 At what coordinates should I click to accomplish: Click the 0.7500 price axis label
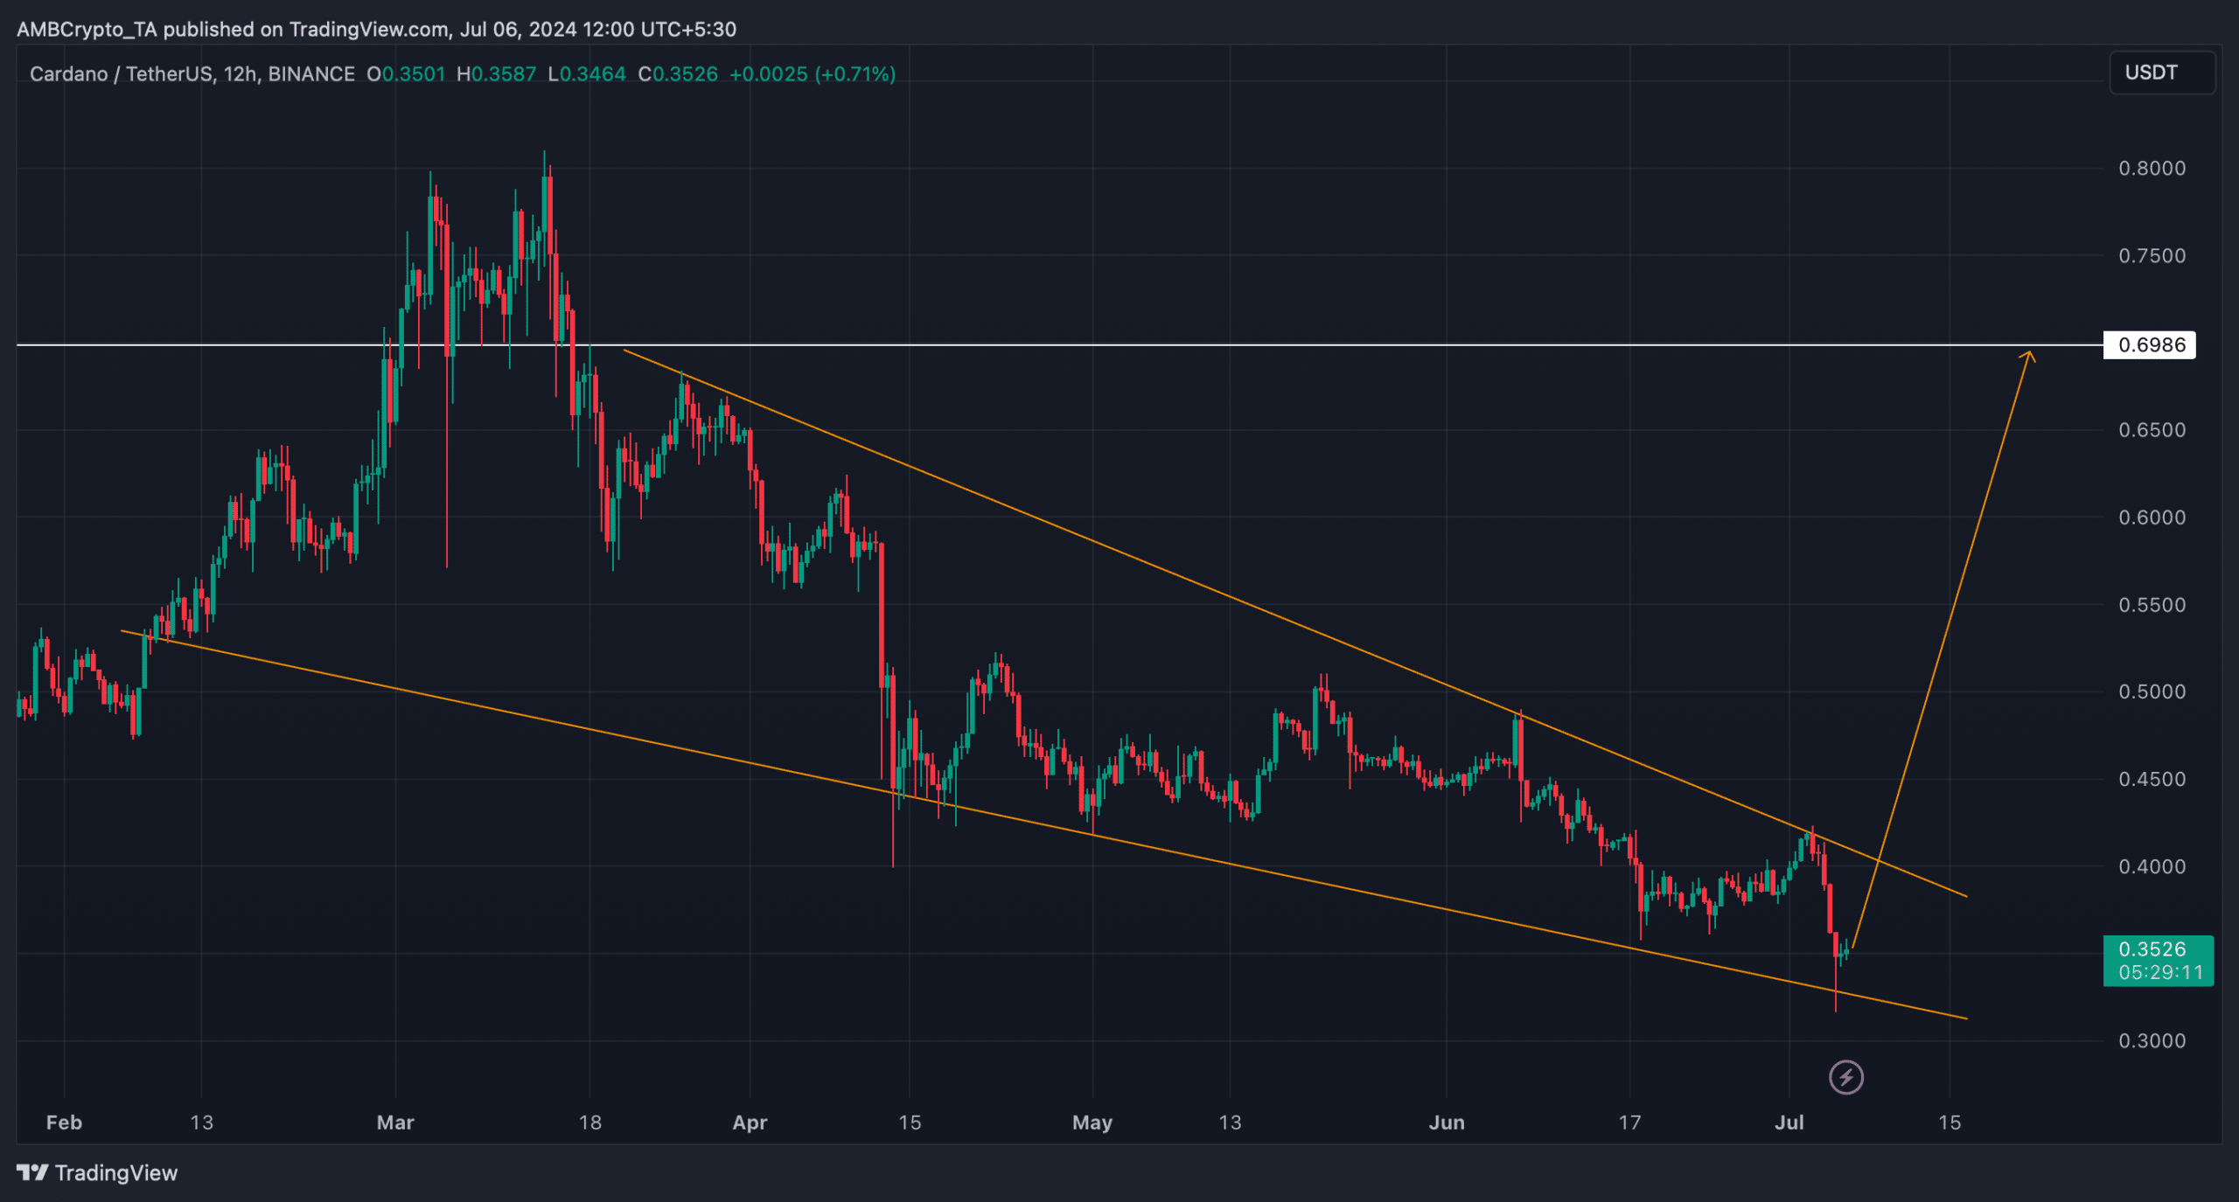point(2152,256)
